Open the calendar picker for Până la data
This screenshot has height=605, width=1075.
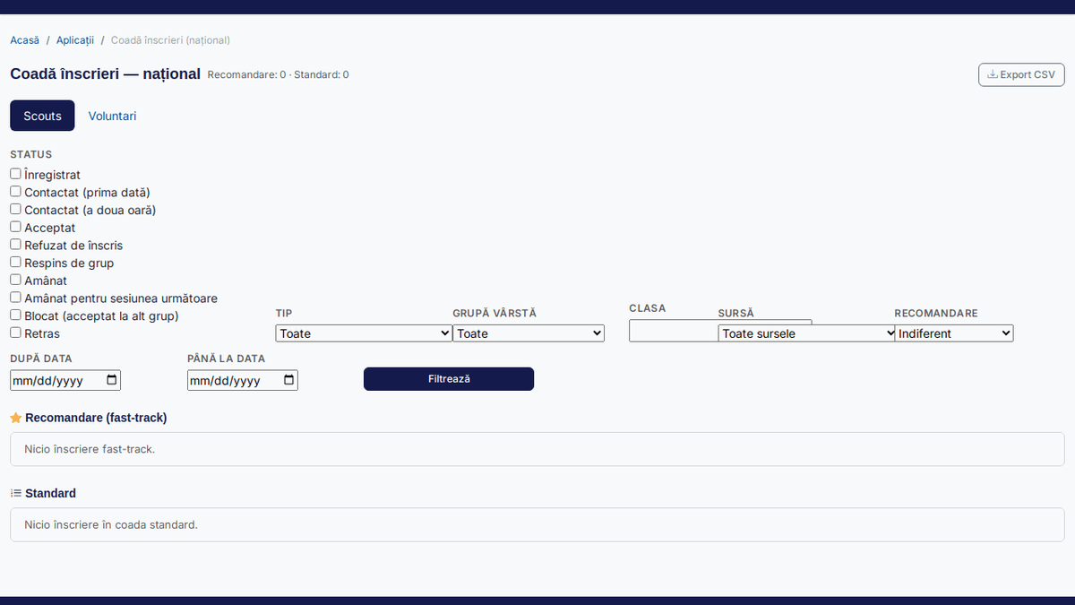(x=288, y=380)
